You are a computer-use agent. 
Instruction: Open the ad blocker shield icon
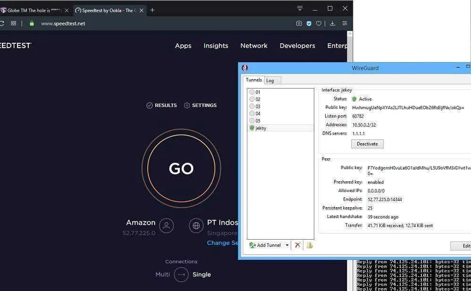[309, 24]
